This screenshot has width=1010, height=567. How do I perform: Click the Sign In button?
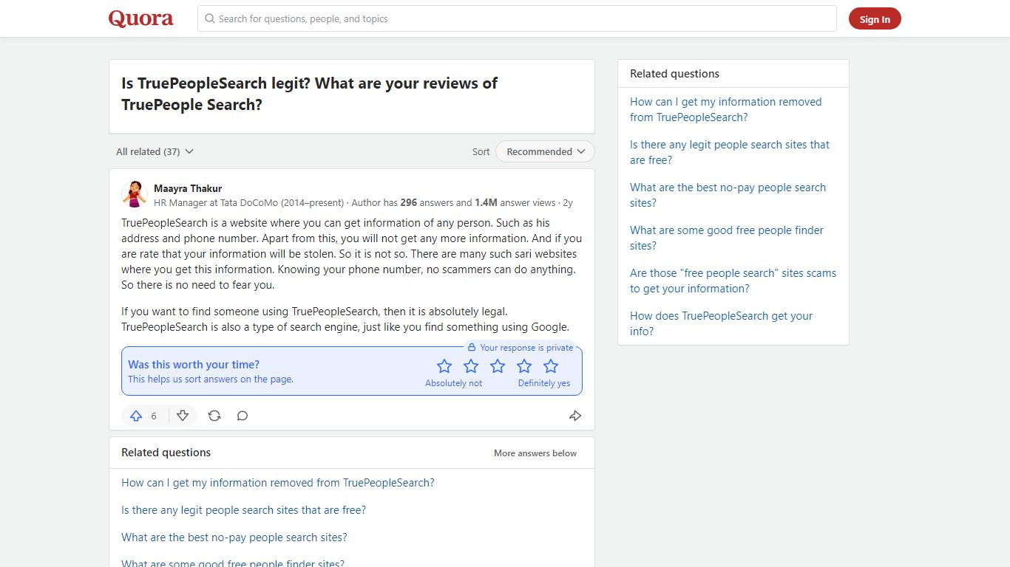coord(875,19)
